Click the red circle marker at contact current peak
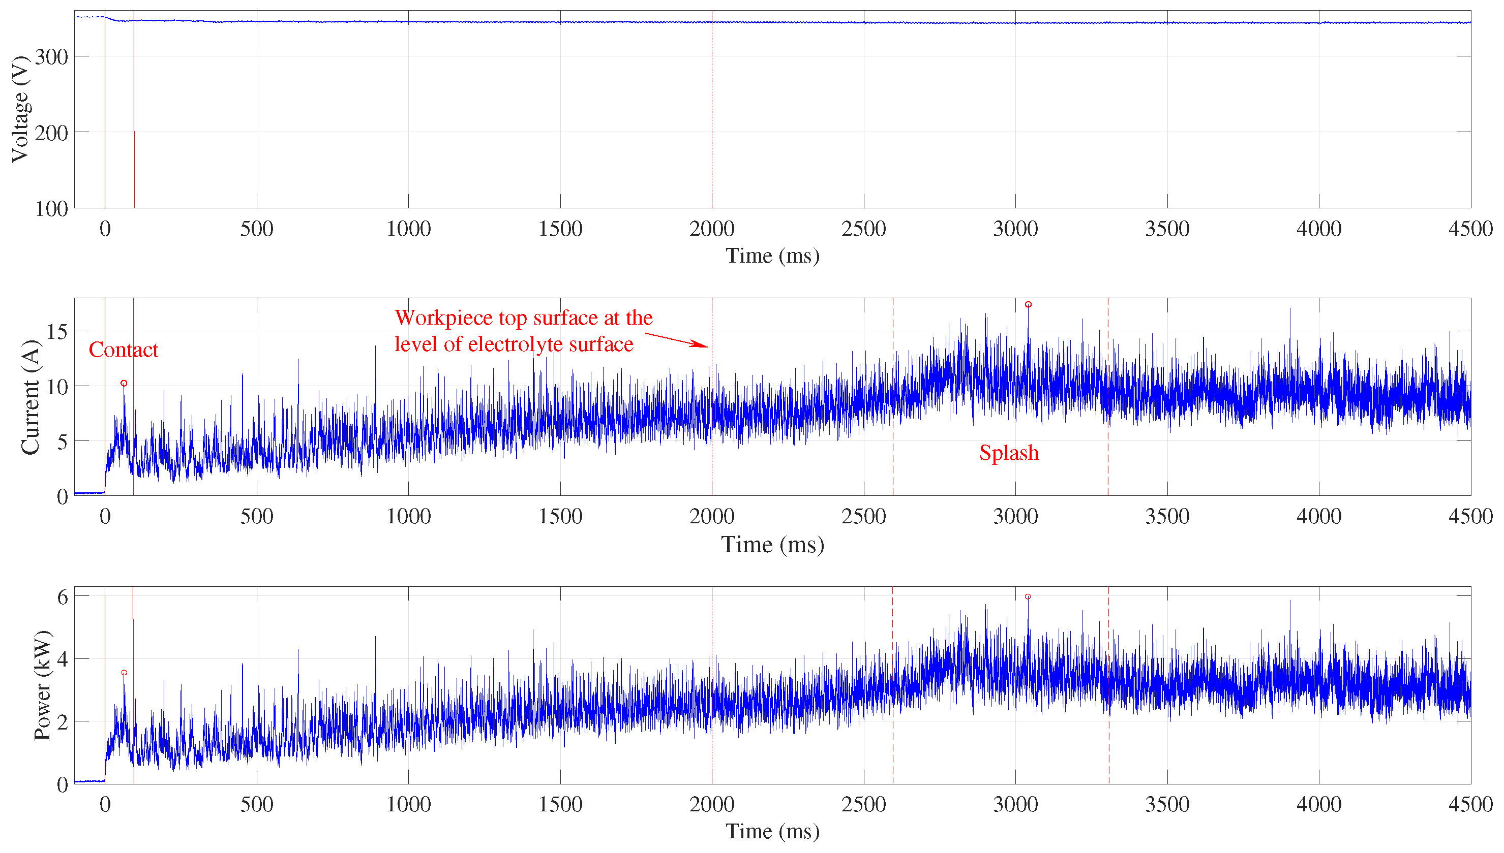 (x=124, y=383)
